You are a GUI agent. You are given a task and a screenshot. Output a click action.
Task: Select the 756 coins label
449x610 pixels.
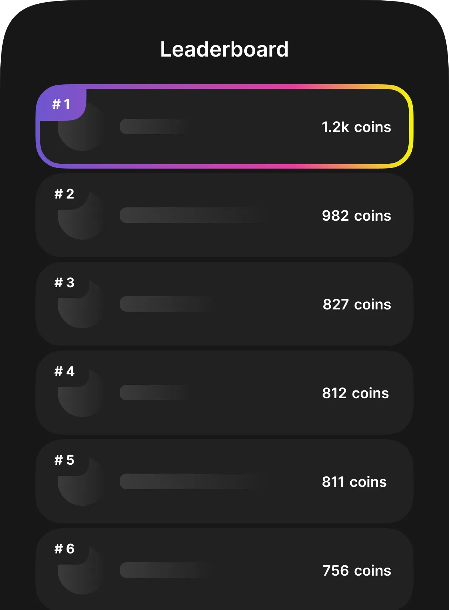[356, 570]
